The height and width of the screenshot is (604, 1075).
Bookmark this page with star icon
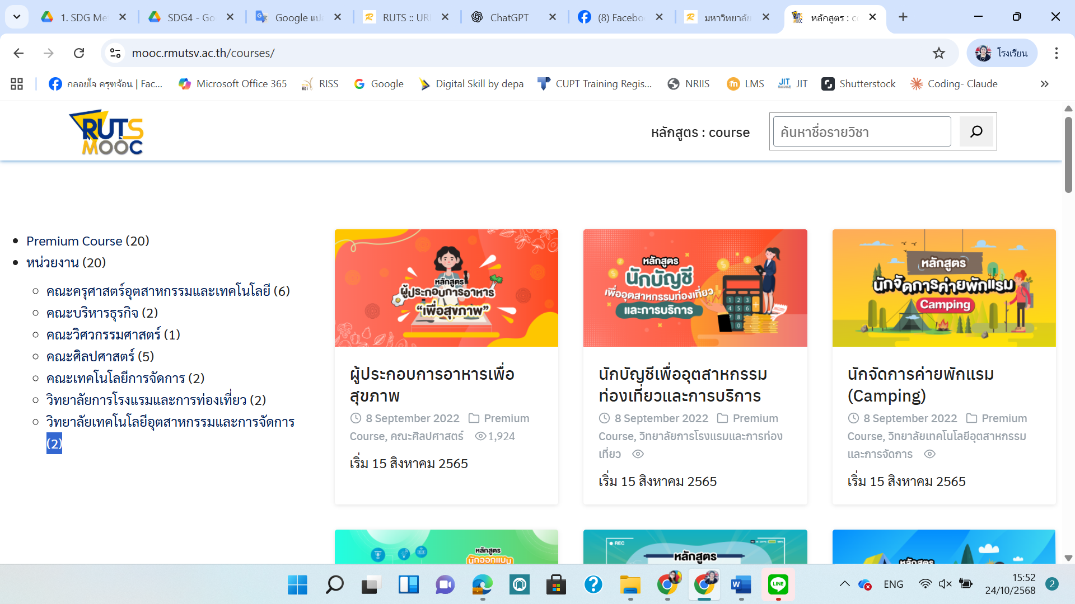[x=938, y=53]
